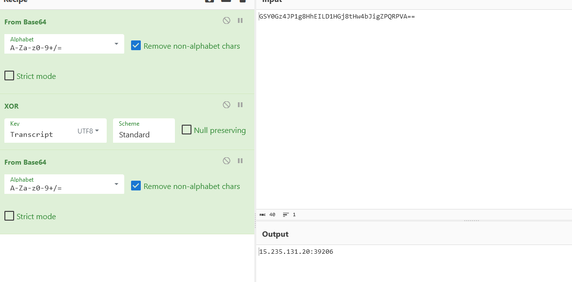Disable the first From Base64 operation
The image size is (572, 282).
227,20
